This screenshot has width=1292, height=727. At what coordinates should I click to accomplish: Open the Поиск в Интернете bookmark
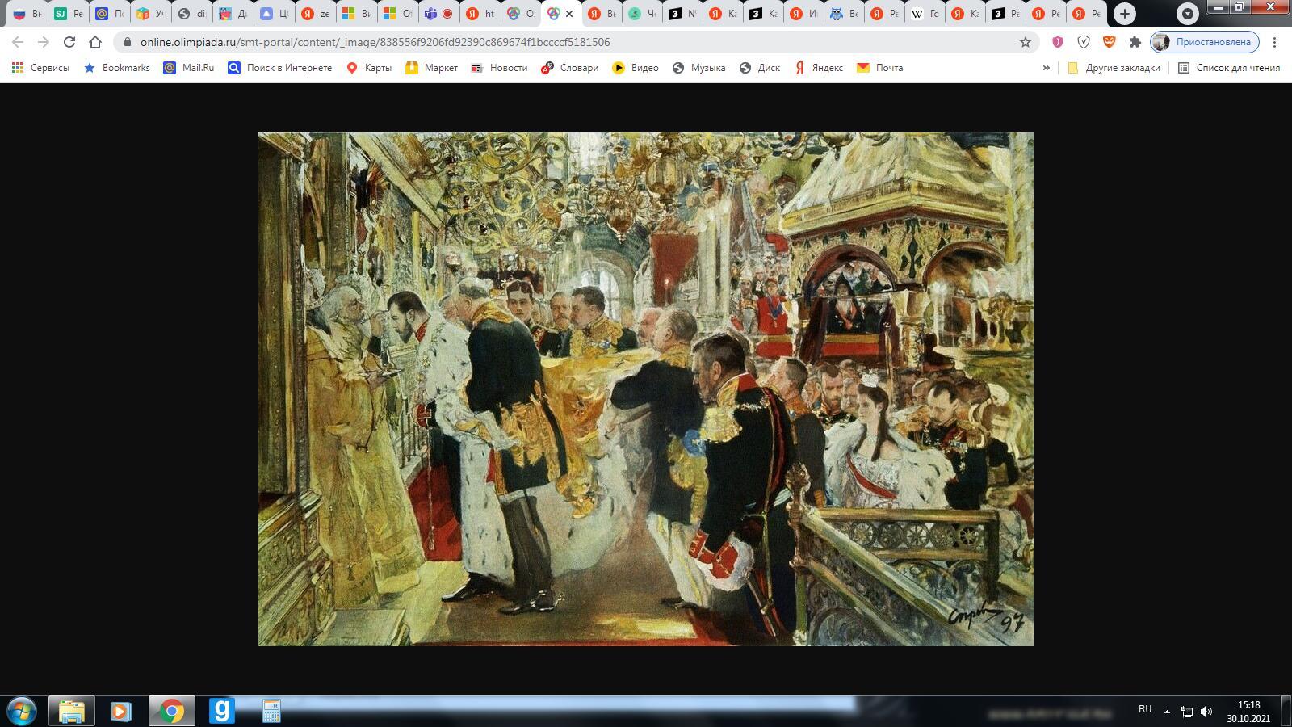[280, 68]
